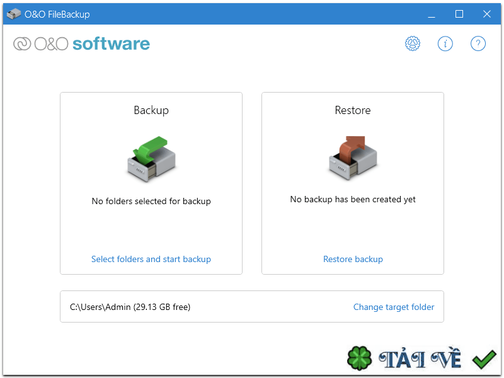Screen dimensions: 504x378
Task: Click the green checkmark icon
Action: coord(484,358)
